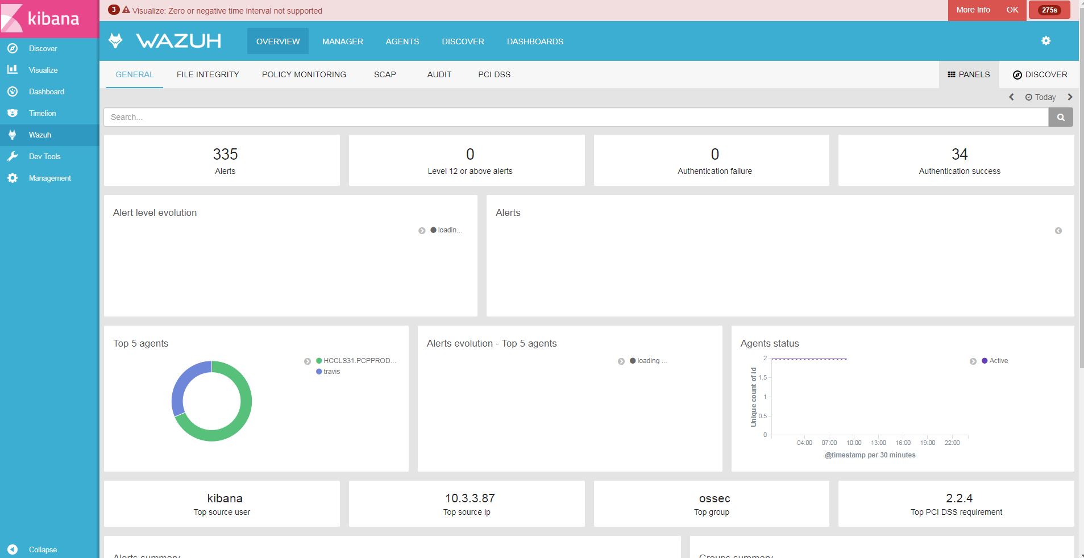Click the More Info link
This screenshot has height=558, width=1084.
pos(973,10)
